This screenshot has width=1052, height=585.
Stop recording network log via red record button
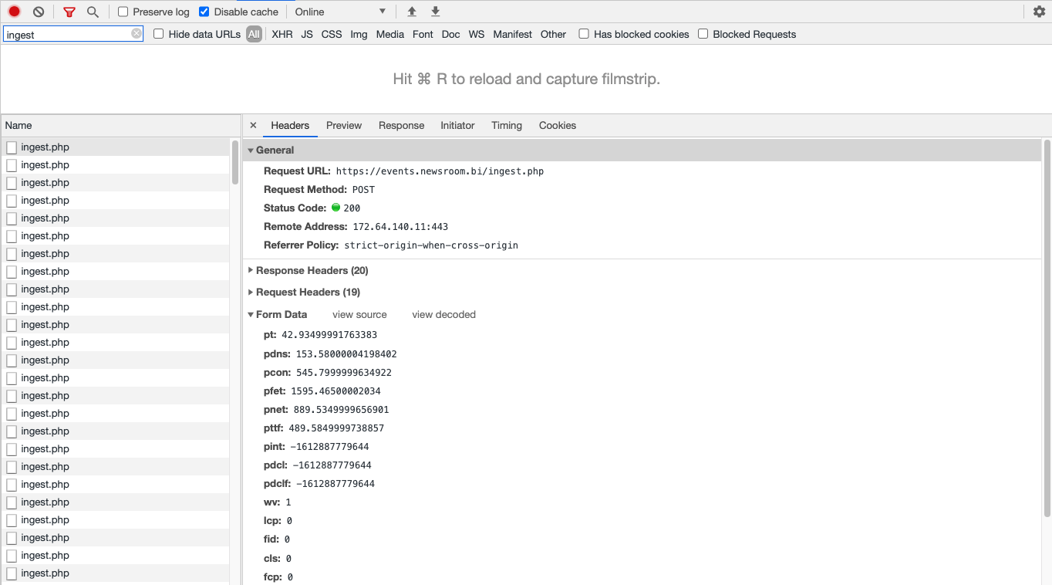click(12, 11)
